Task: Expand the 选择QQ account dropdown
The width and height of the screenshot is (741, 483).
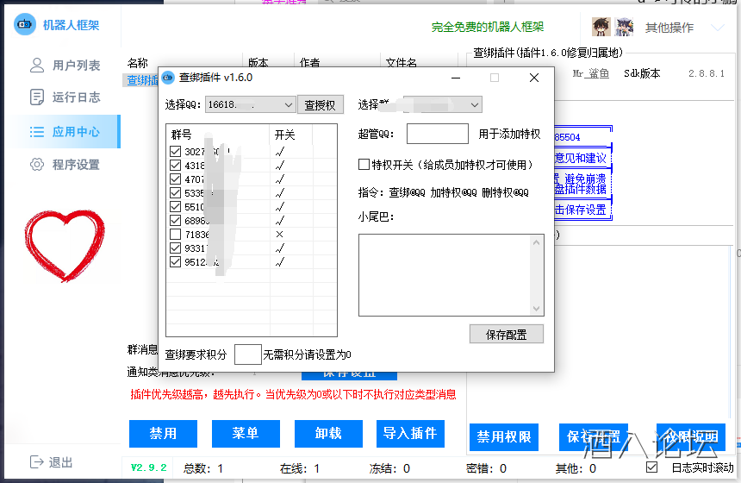Action: pyautogui.click(x=288, y=105)
